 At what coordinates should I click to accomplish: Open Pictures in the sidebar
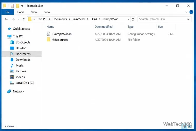coord(21,71)
